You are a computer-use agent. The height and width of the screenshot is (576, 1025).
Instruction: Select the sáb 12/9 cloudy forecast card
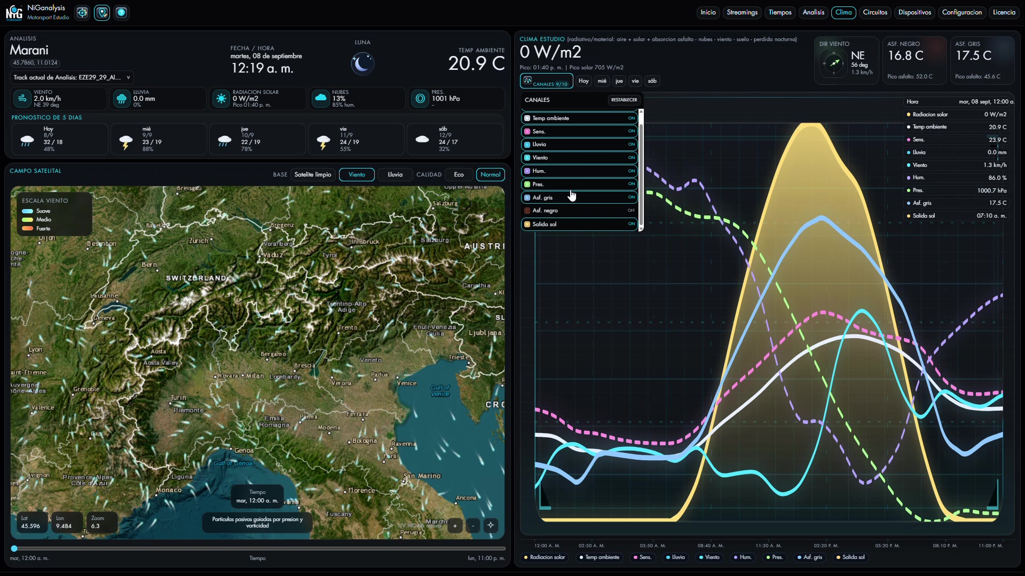click(x=455, y=139)
